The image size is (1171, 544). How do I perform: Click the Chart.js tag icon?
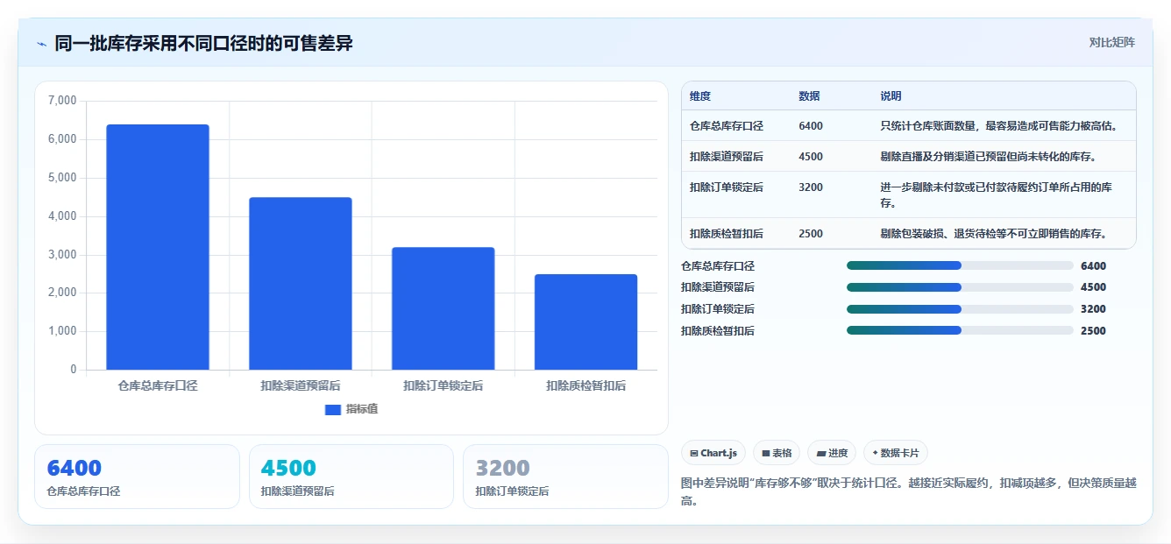pyautogui.click(x=694, y=454)
